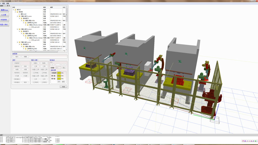Viewport: 258px width, 145px height.
Task: Click folder icon in the SCENE-SUB-14 row
Action: click(20, 42)
